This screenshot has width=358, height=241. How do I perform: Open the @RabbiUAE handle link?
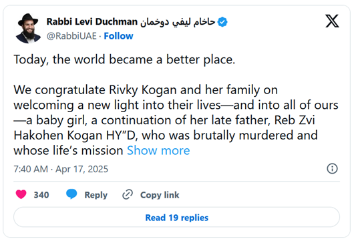coord(71,36)
